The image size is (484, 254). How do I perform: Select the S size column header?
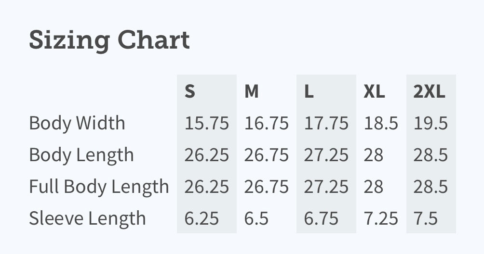click(190, 91)
